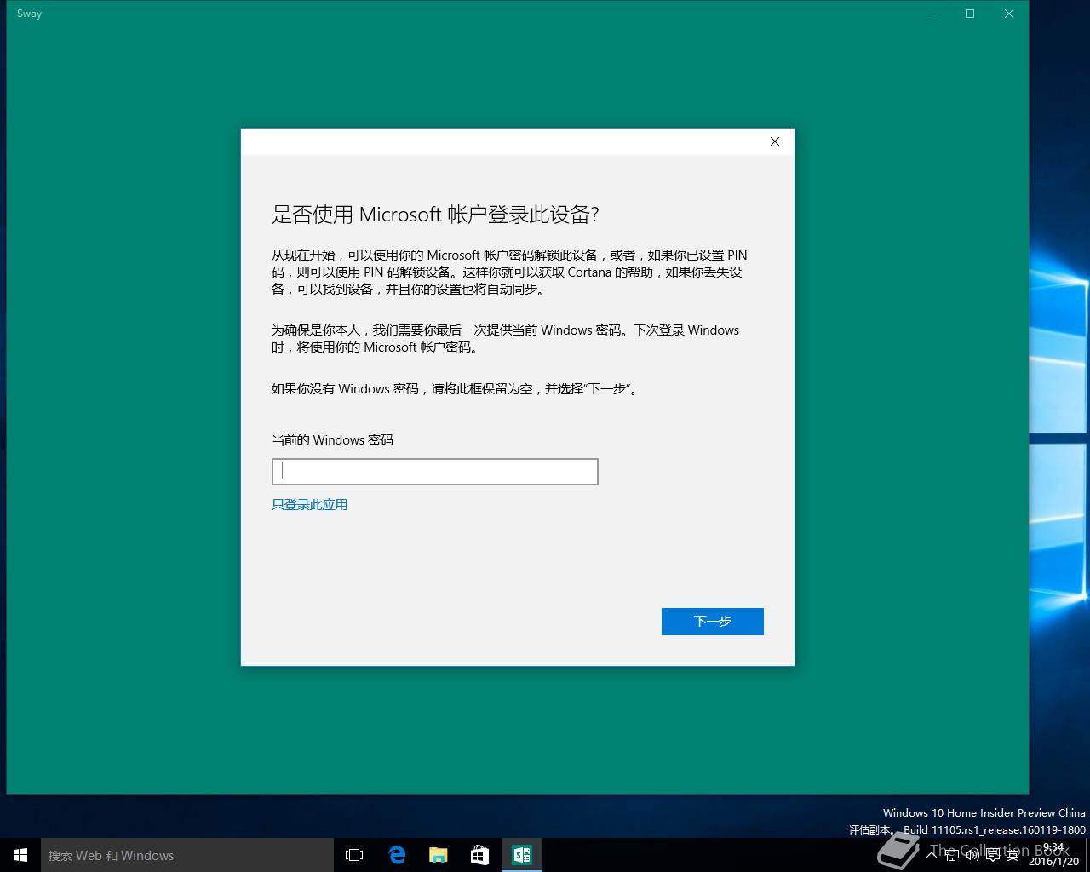Click the 下一步 button

coord(712,621)
